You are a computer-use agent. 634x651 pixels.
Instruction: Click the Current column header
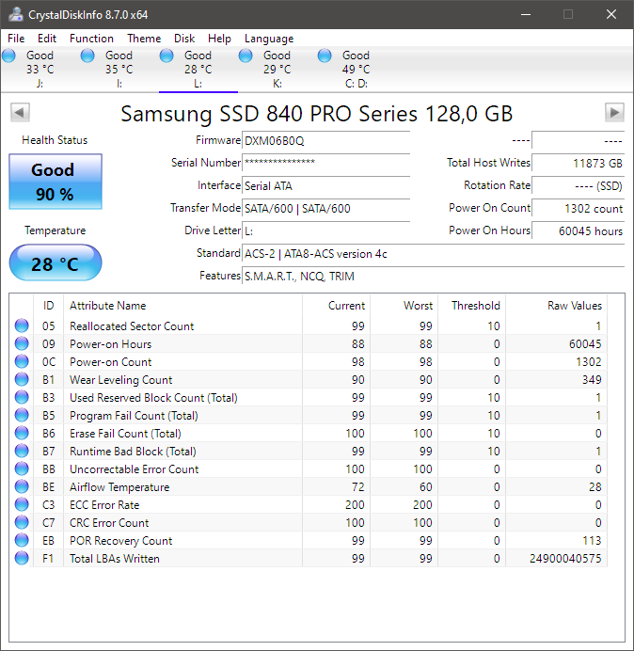click(x=337, y=306)
